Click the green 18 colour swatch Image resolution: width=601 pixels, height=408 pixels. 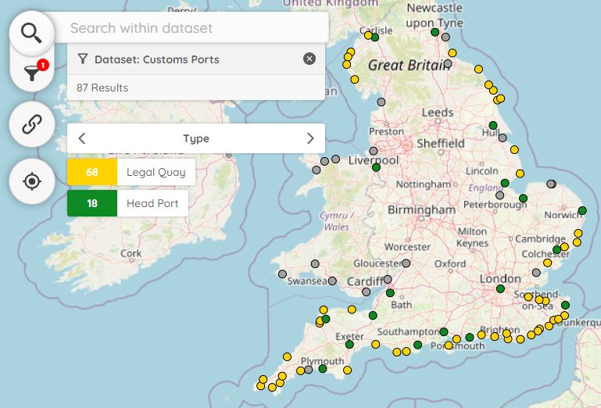click(x=92, y=203)
